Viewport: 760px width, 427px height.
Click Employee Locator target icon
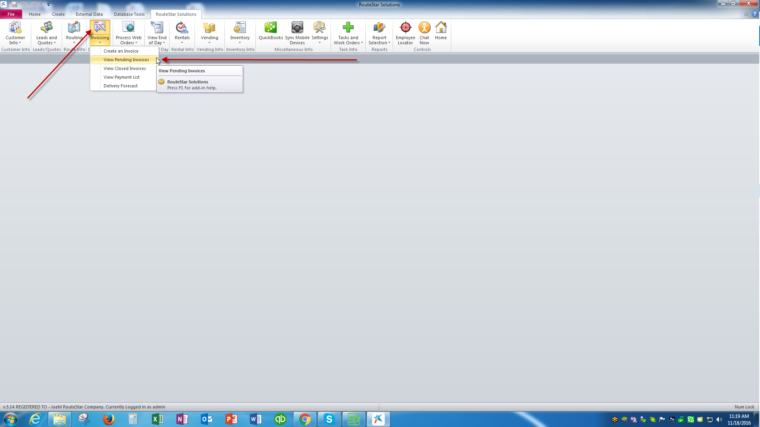point(405,28)
